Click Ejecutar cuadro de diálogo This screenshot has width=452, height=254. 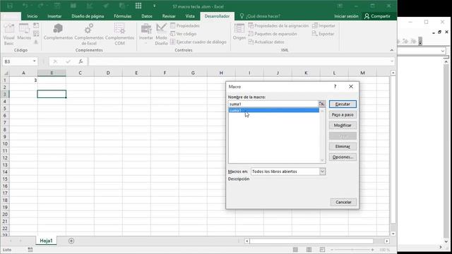point(198,42)
